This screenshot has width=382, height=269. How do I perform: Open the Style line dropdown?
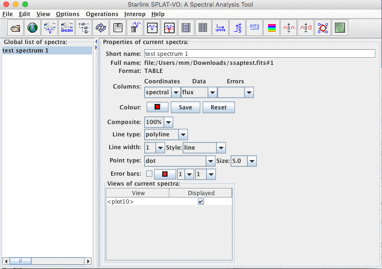221,148
